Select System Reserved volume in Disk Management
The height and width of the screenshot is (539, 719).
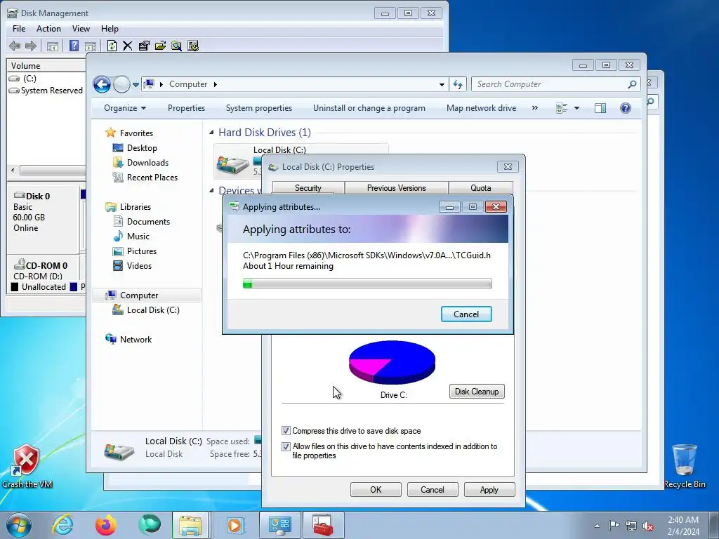[51, 91]
